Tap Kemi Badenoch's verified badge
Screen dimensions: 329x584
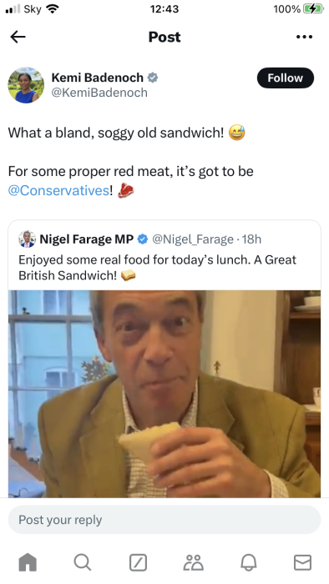coord(153,78)
